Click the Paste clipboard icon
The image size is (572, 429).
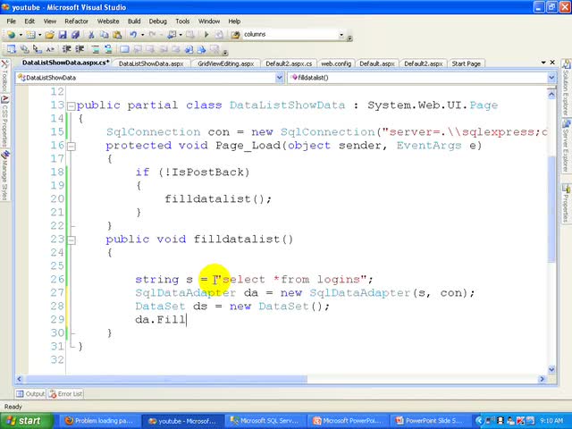coord(117,35)
